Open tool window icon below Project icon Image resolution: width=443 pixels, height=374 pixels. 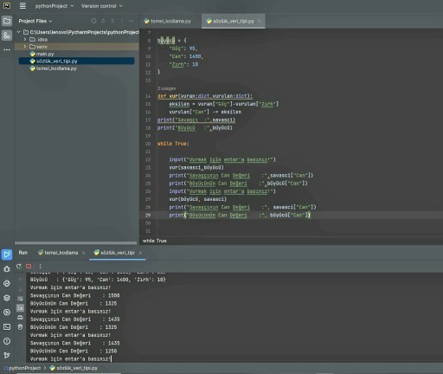coord(7,35)
